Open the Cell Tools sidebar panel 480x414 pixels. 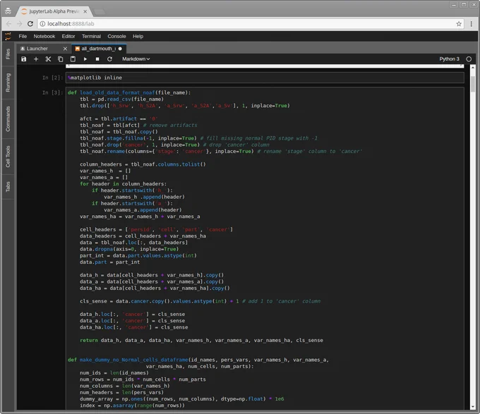click(x=8, y=157)
